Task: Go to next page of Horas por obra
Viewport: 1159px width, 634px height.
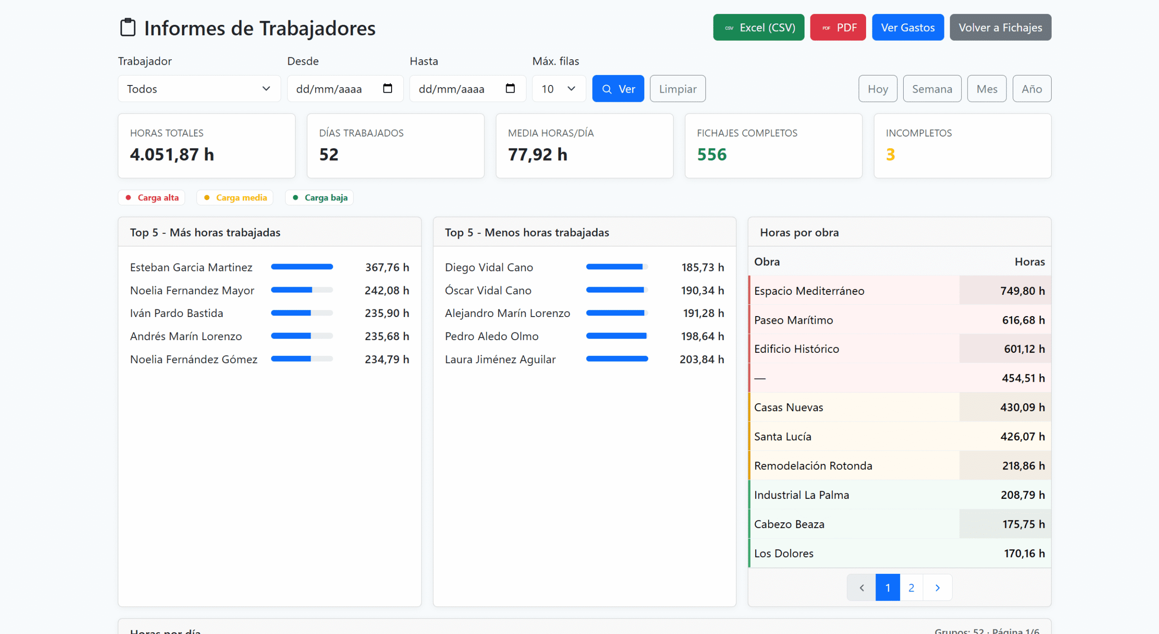Action: point(937,587)
